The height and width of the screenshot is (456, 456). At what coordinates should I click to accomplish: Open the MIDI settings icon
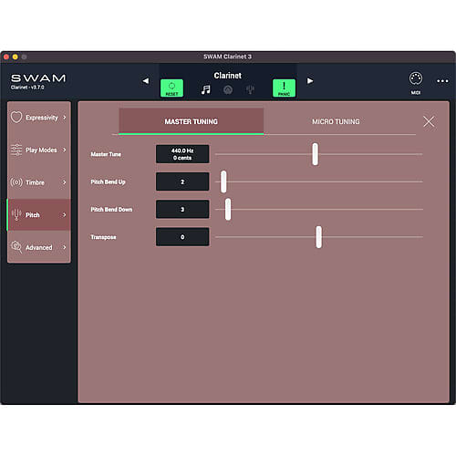[x=416, y=78]
